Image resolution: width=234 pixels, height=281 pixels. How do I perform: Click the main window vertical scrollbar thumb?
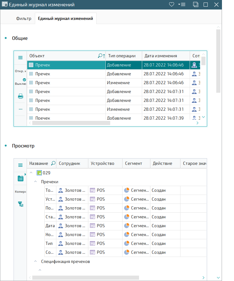(218, 61)
